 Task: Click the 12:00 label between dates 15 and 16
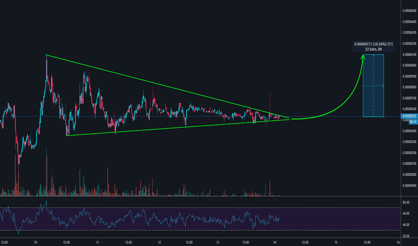[x=367, y=242]
